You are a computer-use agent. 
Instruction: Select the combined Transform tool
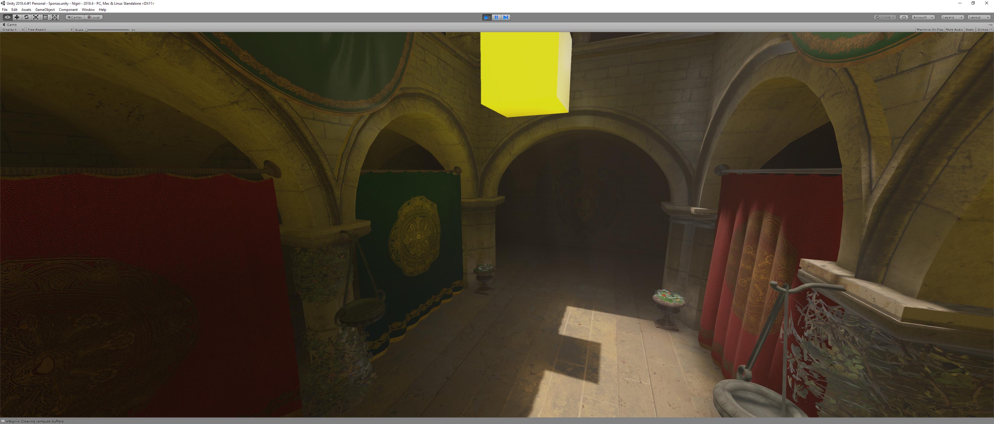[55, 17]
